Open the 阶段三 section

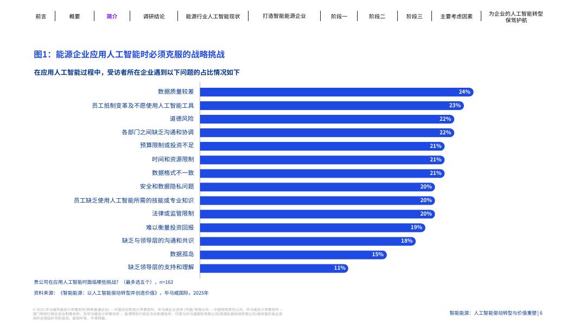(x=414, y=16)
